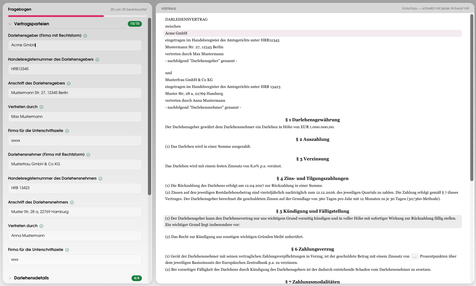Click the signature line field below Anna Mustermann
The width and height of the screenshot is (476, 286).
pos(75,260)
